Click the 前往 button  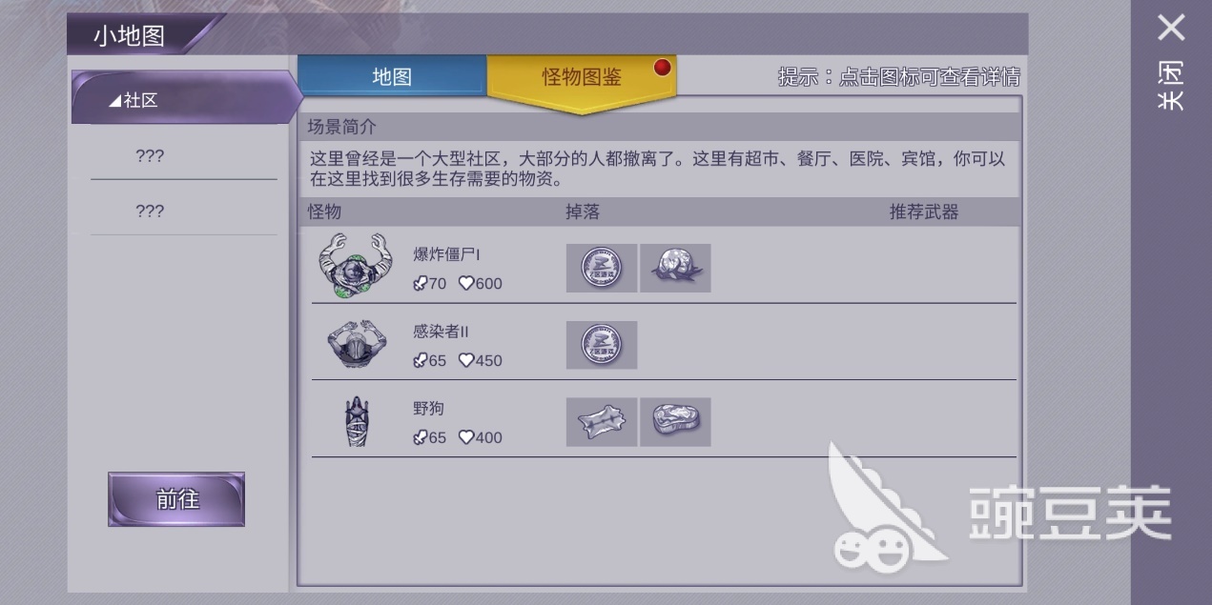click(x=176, y=499)
